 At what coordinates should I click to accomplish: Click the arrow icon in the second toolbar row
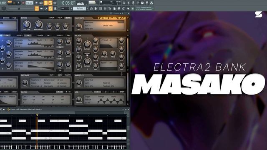pyautogui.click(x=41, y=8)
